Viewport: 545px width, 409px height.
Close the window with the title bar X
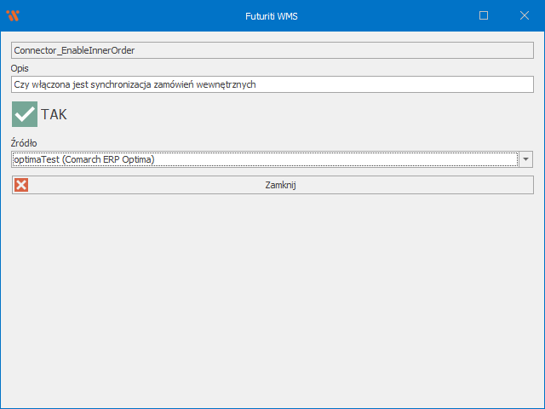click(525, 15)
